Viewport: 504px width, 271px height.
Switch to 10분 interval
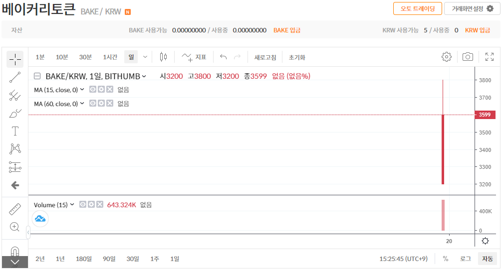(x=62, y=57)
